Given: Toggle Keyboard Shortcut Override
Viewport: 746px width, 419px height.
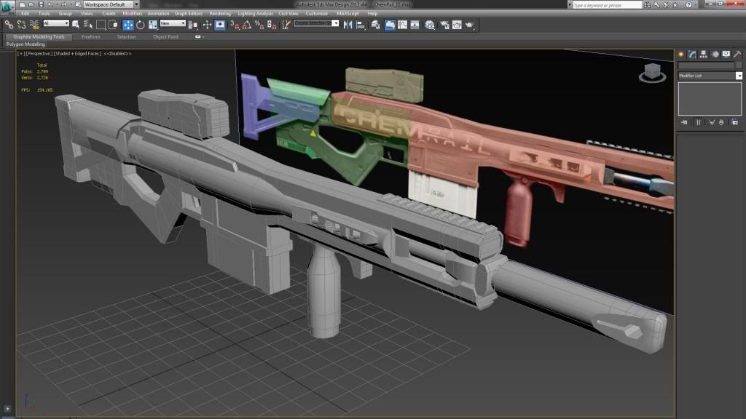Looking at the screenshot, I should [x=220, y=25].
